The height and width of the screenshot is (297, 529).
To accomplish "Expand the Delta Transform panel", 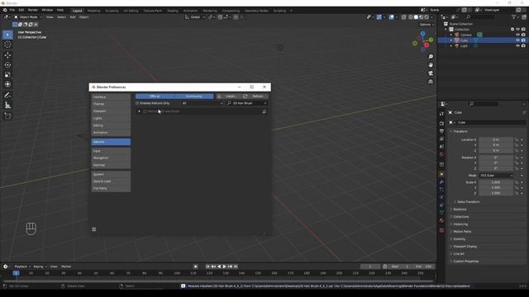I will (x=468, y=201).
